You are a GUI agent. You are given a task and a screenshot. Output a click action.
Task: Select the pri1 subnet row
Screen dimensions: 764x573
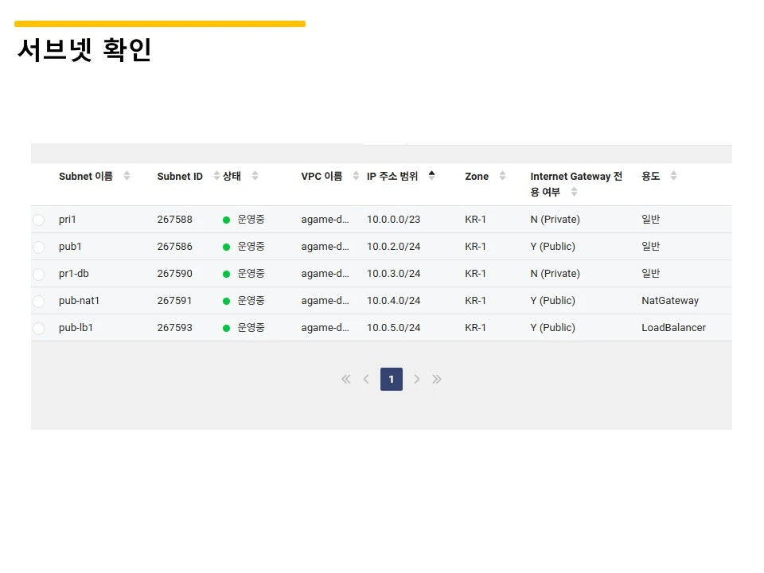38,219
